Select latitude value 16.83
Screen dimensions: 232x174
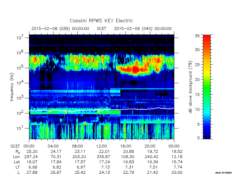coord(128,162)
